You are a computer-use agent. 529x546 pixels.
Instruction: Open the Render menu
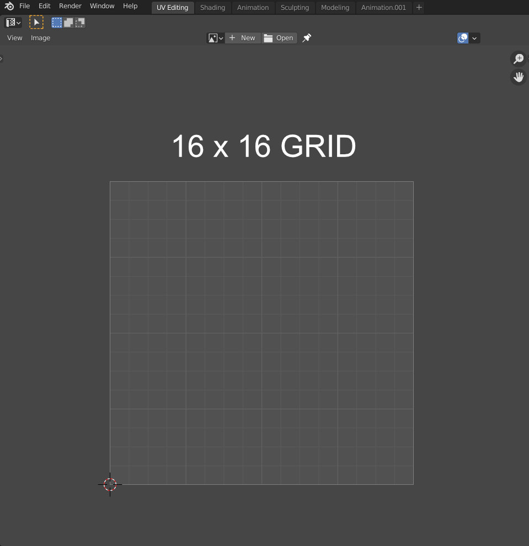tap(70, 6)
